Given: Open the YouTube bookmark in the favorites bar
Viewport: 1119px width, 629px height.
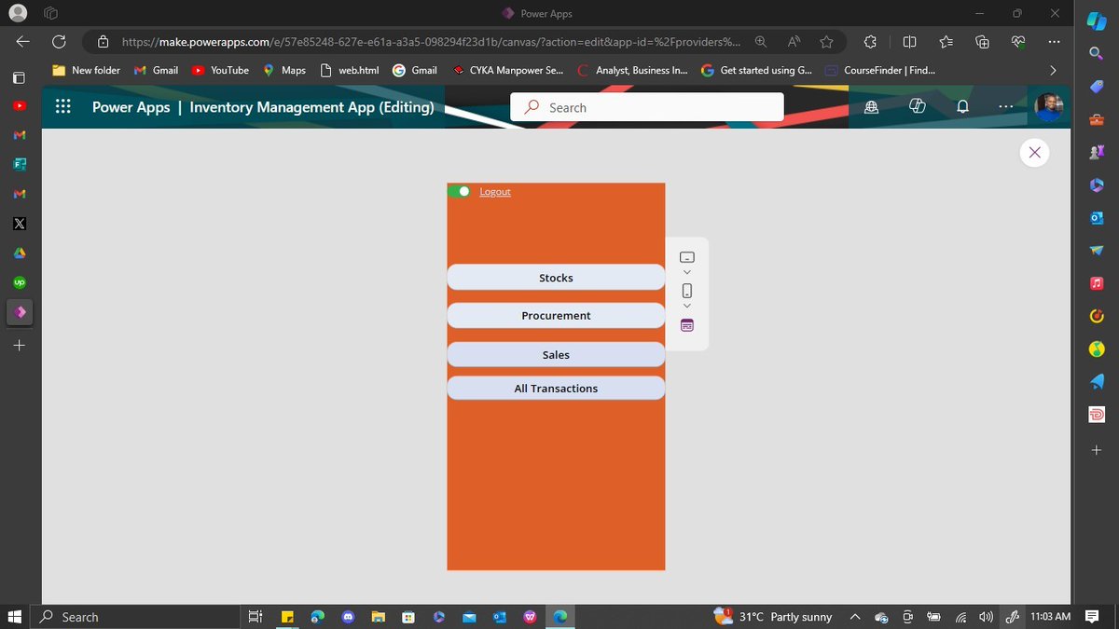Looking at the screenshot, I should point(220,70).
